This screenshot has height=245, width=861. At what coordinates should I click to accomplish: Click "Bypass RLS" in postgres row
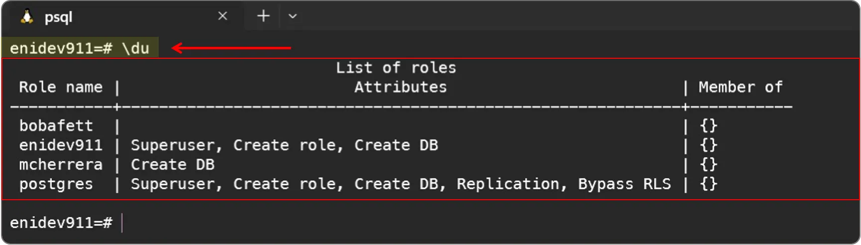(624, 184)
